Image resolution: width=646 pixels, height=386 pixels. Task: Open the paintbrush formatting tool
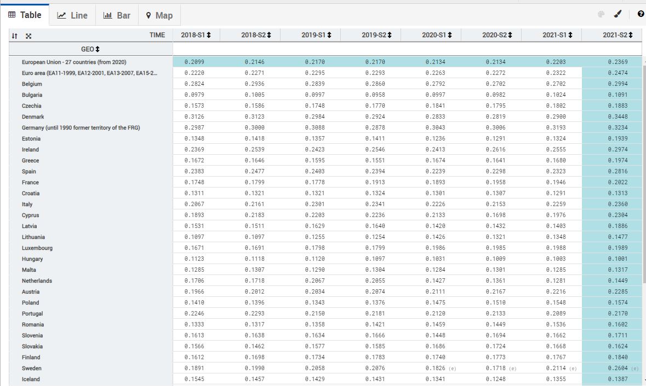(618, 15)
